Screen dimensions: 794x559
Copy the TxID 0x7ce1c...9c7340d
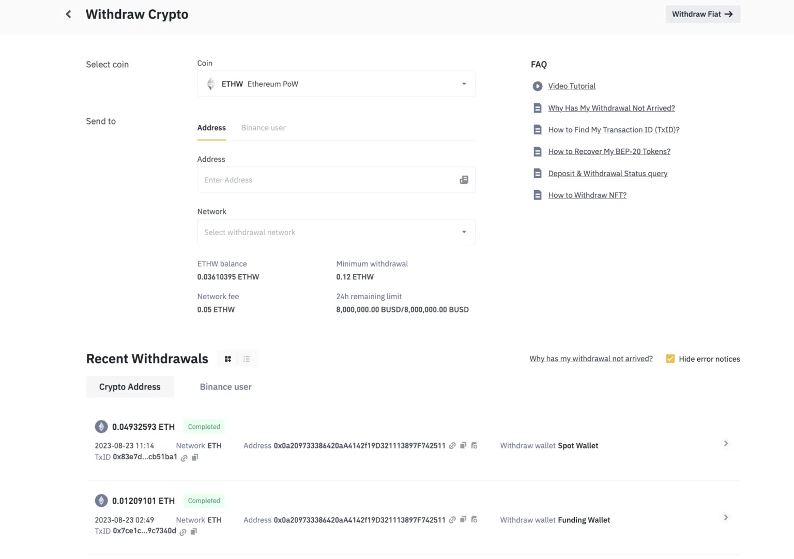click(x=194, y=531)
